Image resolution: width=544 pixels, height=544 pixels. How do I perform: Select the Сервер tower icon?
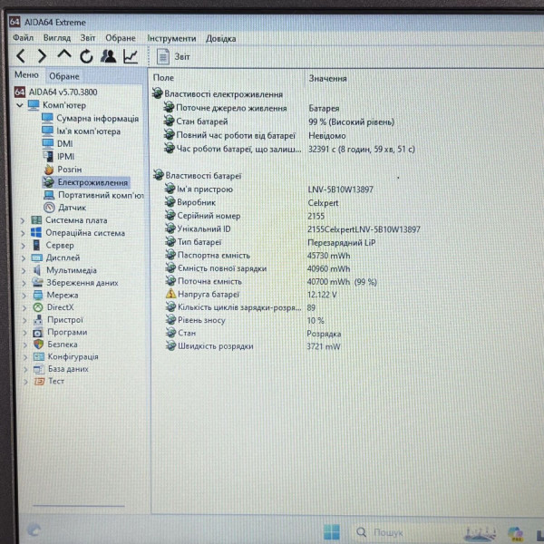36,246
